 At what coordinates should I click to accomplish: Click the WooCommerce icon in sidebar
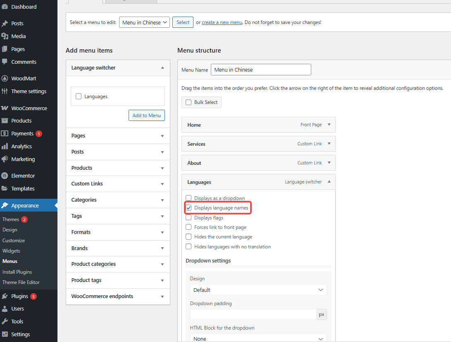5,108
